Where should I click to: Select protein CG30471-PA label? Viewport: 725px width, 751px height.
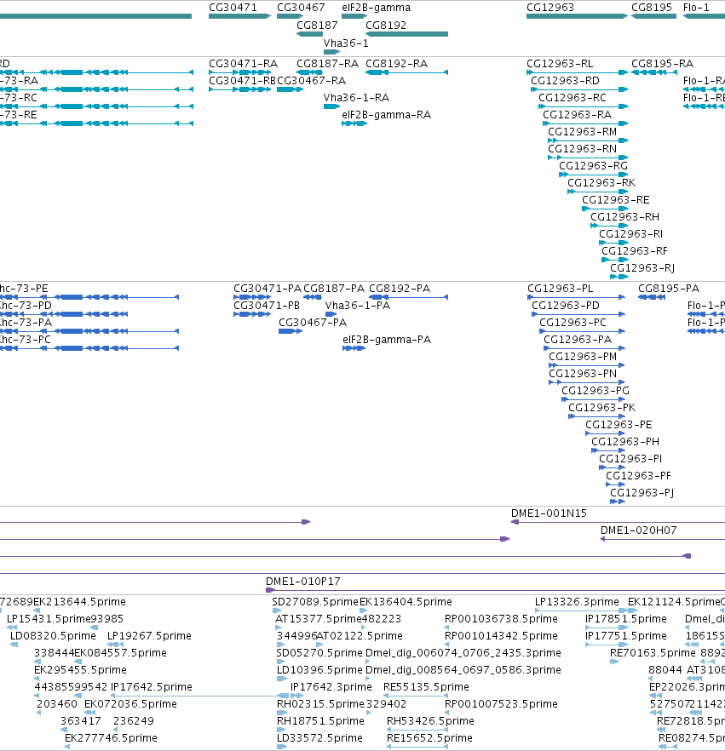pos(268,289)
